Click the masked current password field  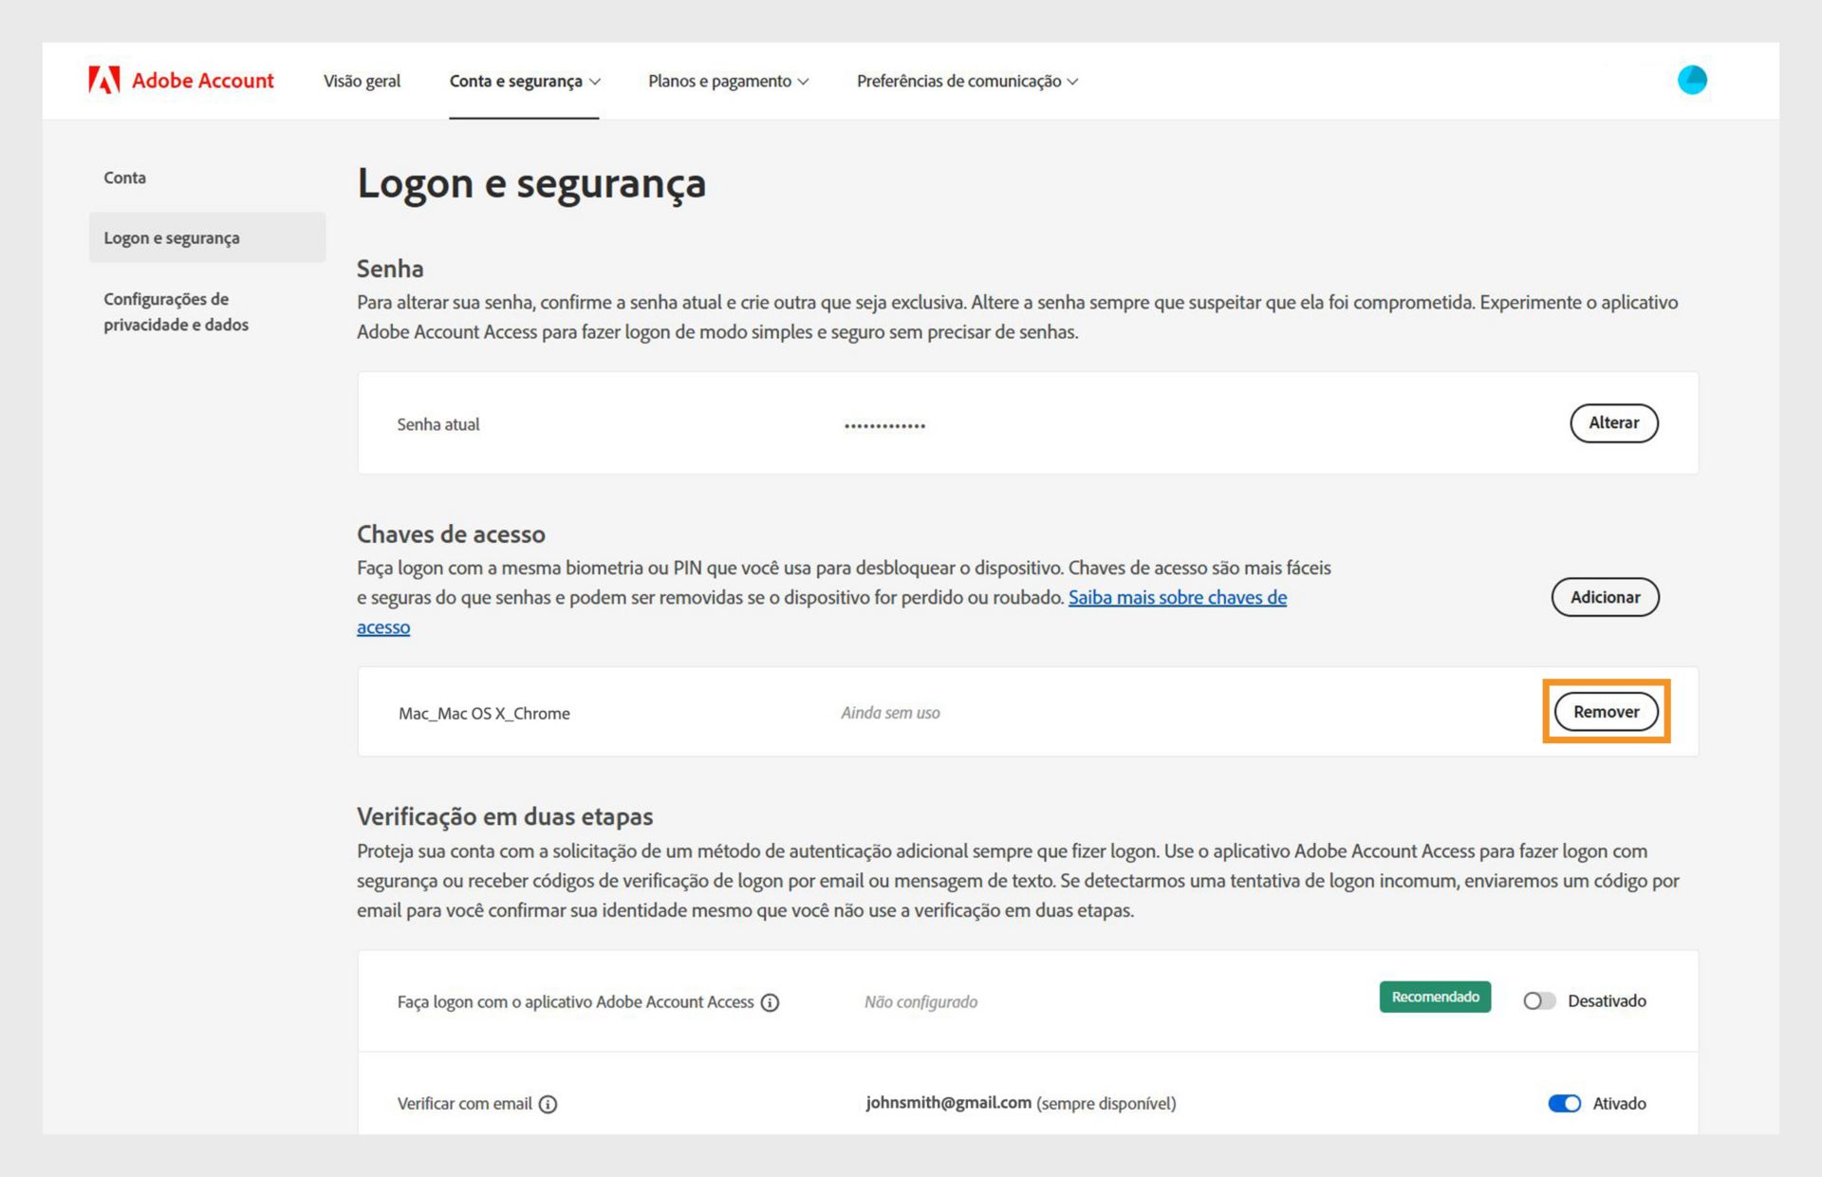[x=884, y=425]
